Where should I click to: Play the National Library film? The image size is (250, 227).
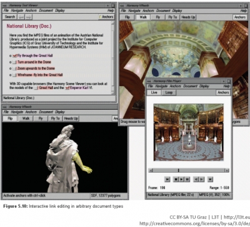[181, 179]
